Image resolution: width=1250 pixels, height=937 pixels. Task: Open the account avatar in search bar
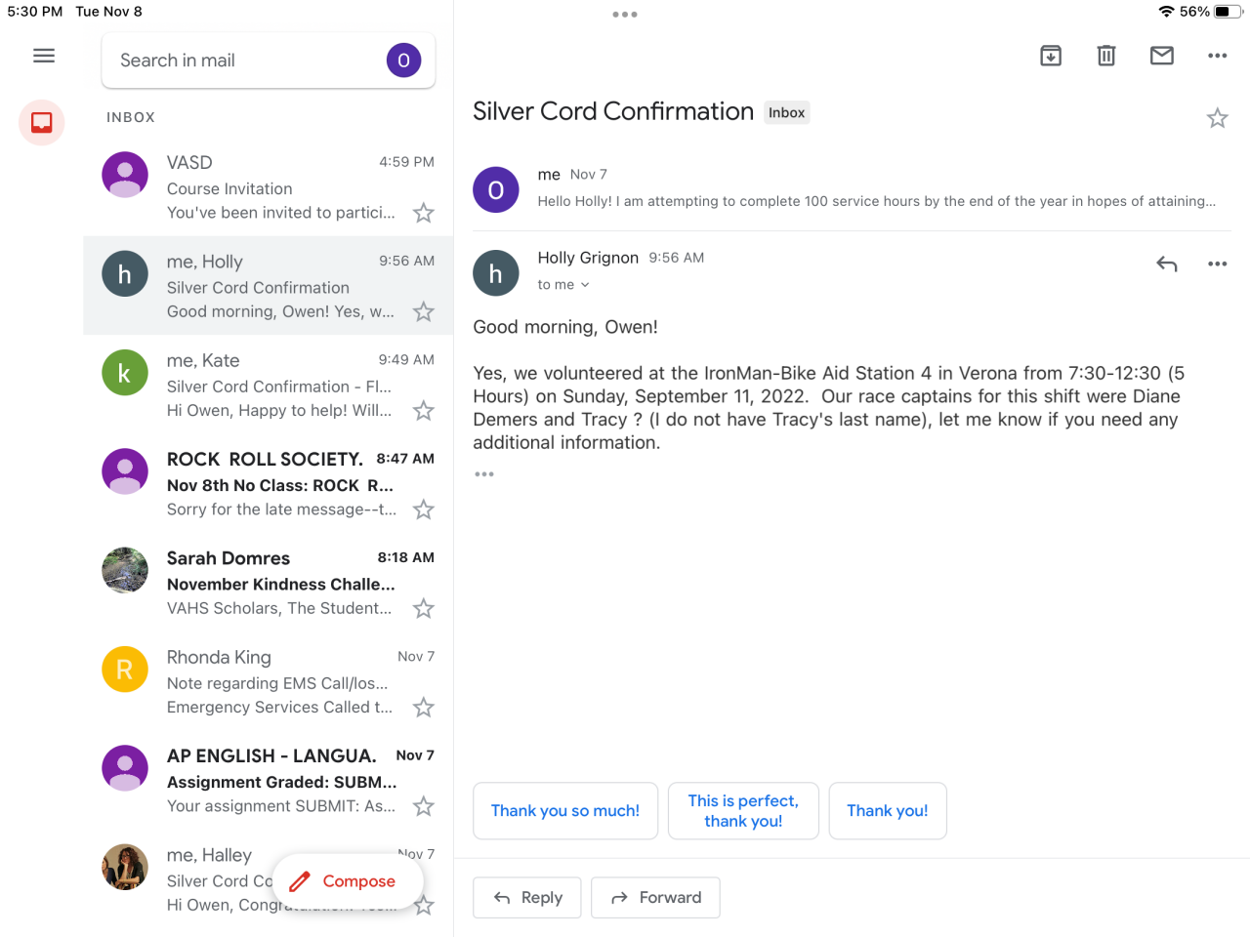(403, 61)
